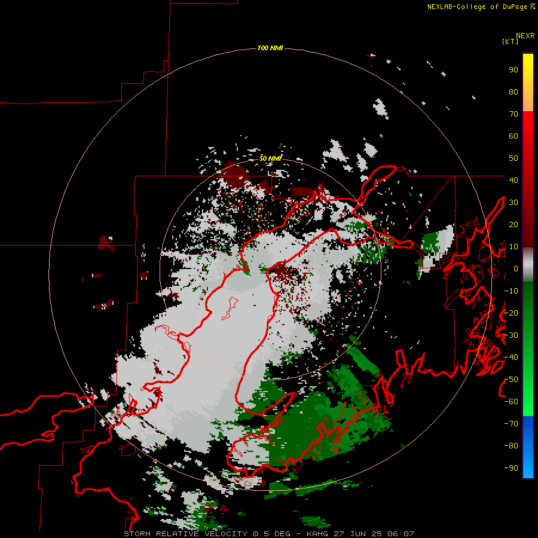Screen dimensions: 538x538
Task: Click the 20 value on the velocity scale
Action: (x=513, y=224)
